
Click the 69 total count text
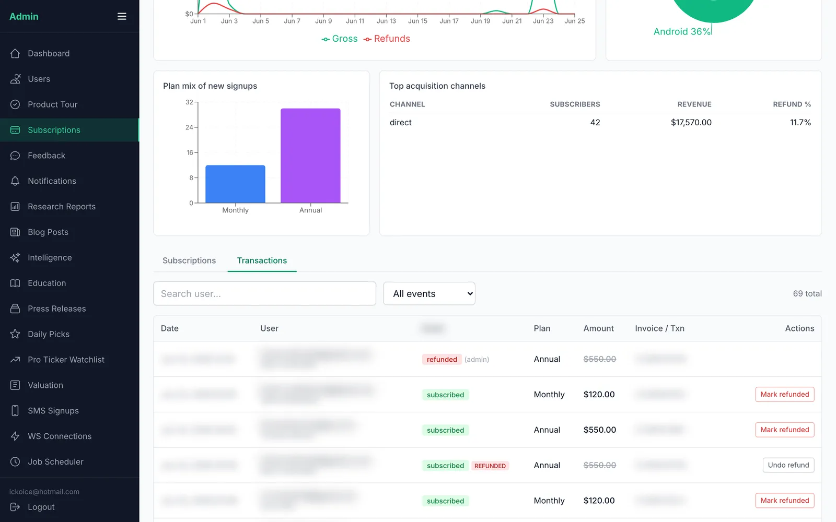807,293
